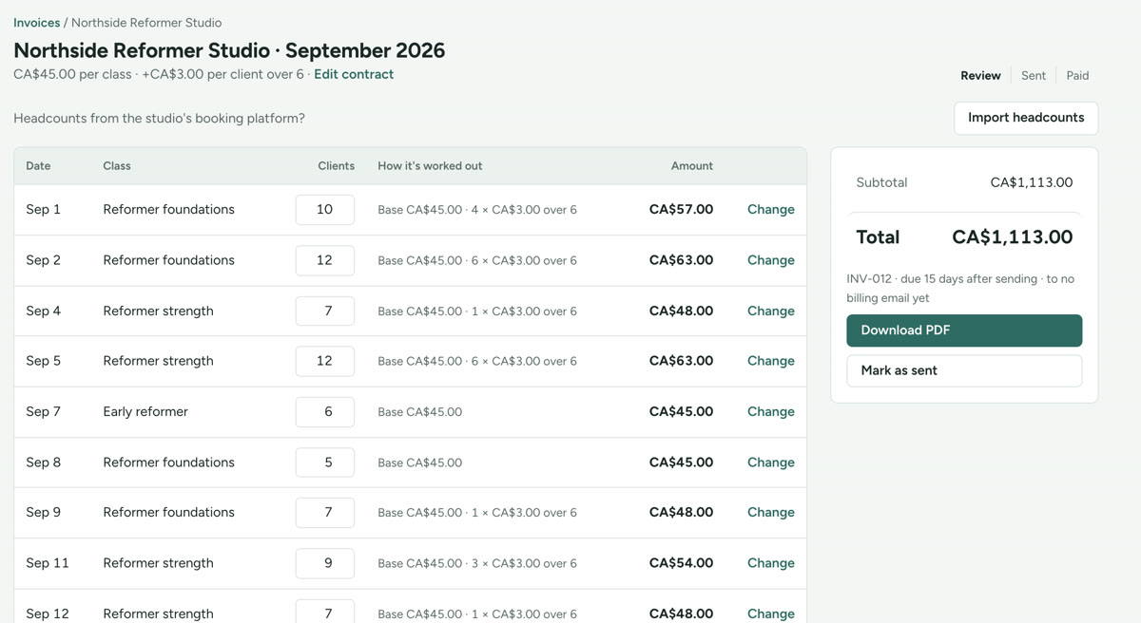
Task: Edit clients field for Sep 11
Action: (x=324, y=563)
